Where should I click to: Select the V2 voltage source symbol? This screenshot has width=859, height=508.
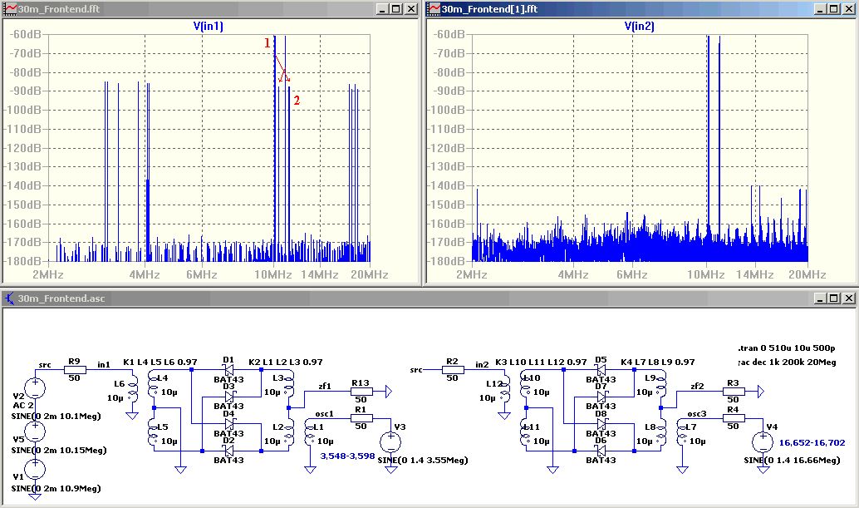coord(35,387)
